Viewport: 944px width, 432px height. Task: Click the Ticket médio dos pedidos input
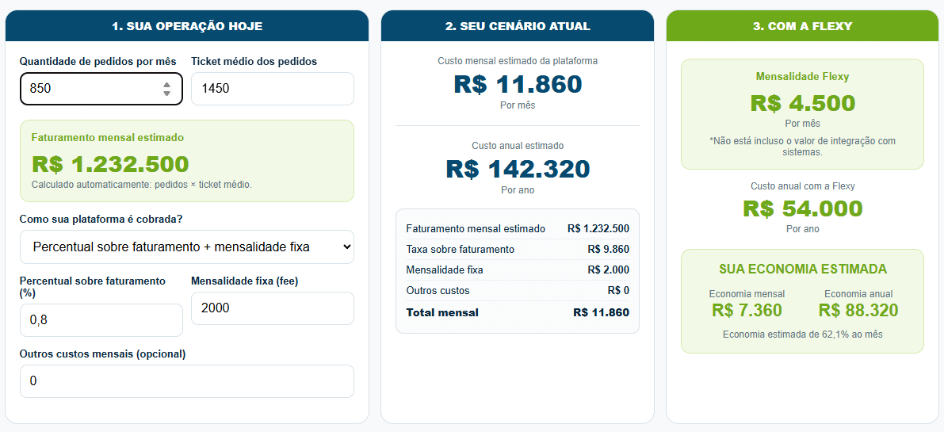(272, 89)
